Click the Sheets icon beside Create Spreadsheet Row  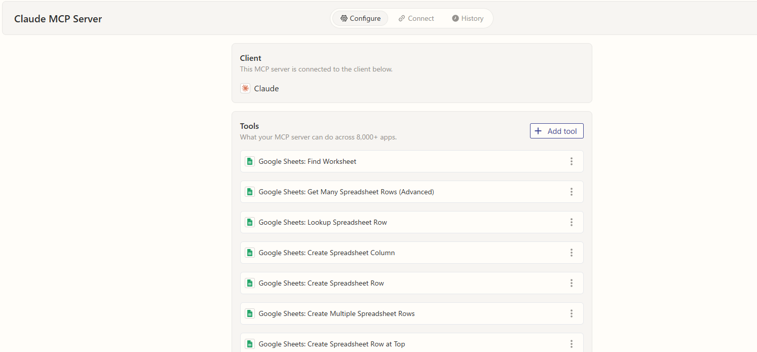250,283
